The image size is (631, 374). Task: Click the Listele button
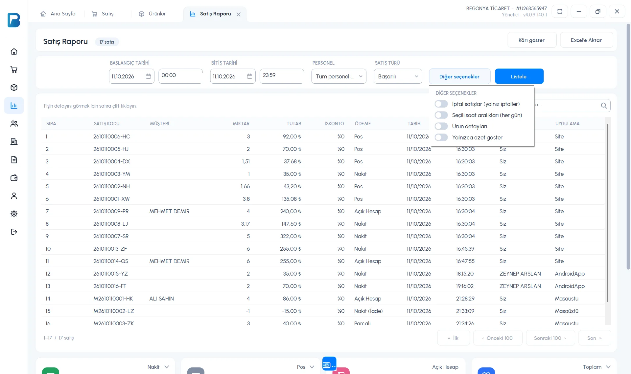pos(519,76)
